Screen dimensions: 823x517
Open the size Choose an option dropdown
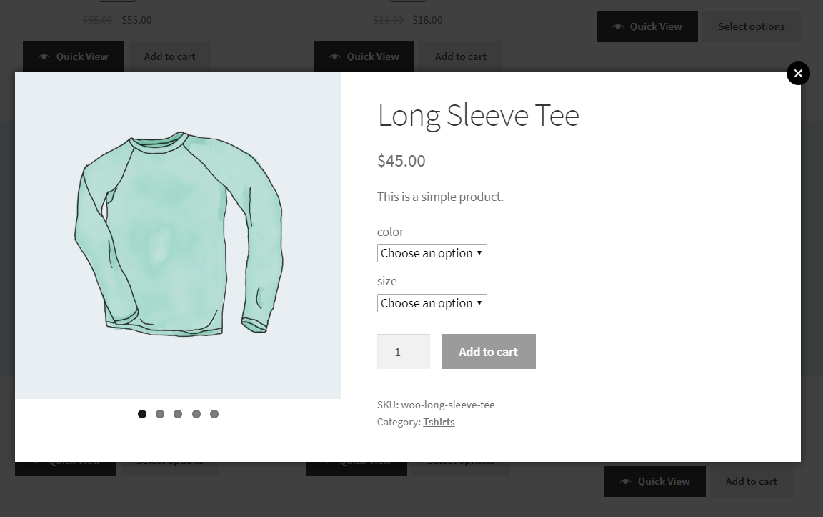[432, 303]
